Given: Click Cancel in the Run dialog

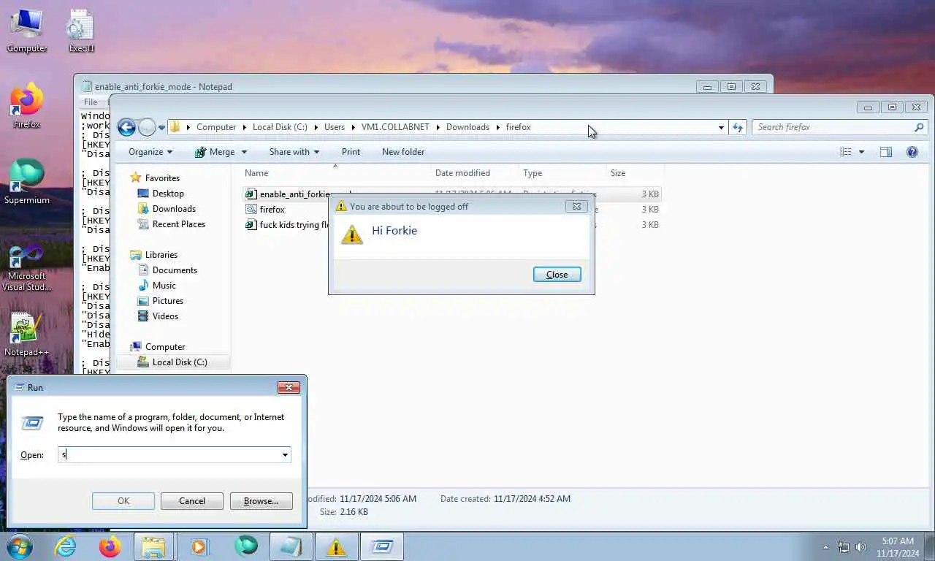Looking at the screenshot, I should (x=192, y=501).
